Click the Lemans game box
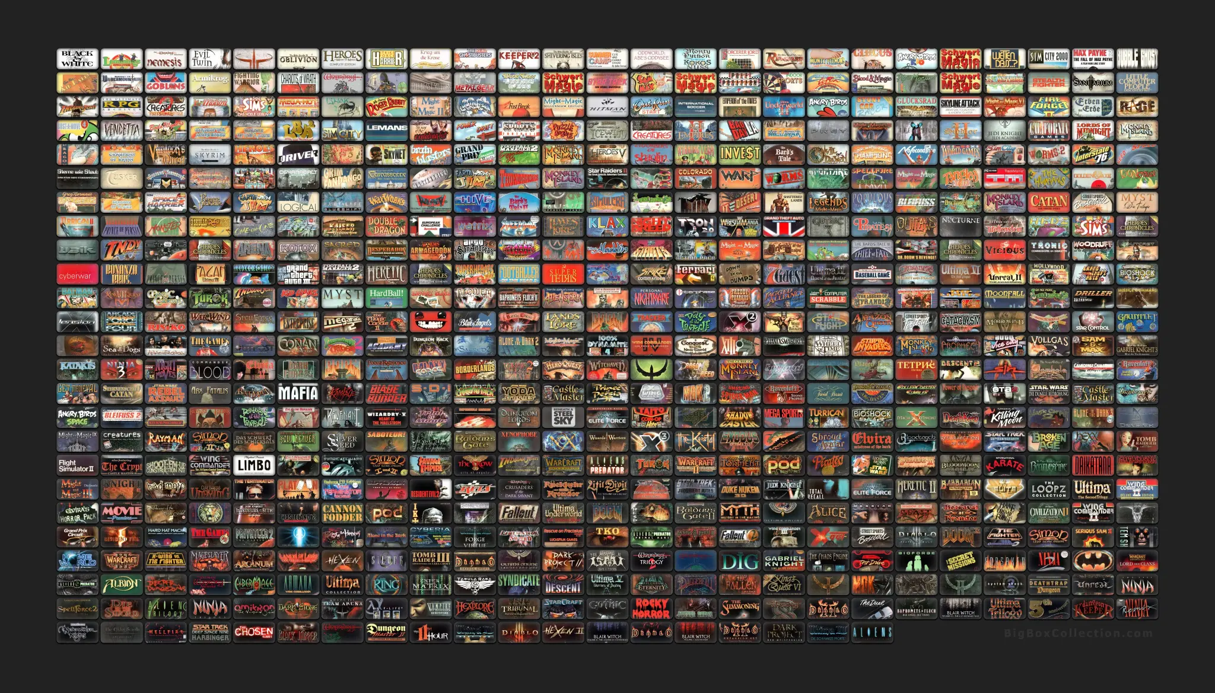 pos(387,130)
